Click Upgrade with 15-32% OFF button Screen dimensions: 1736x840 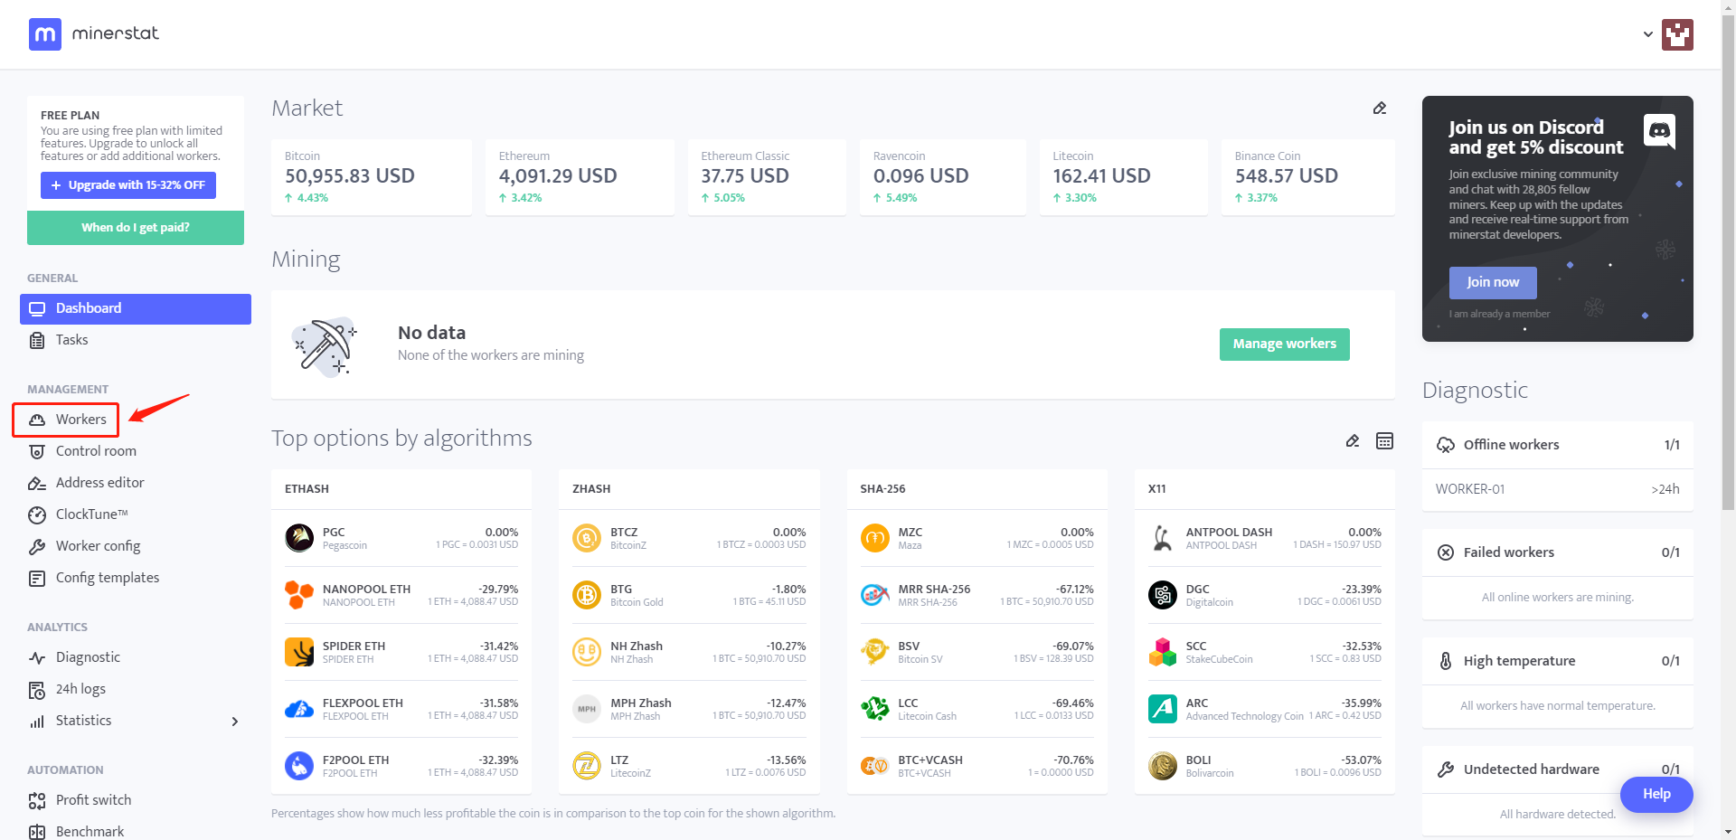128,185
